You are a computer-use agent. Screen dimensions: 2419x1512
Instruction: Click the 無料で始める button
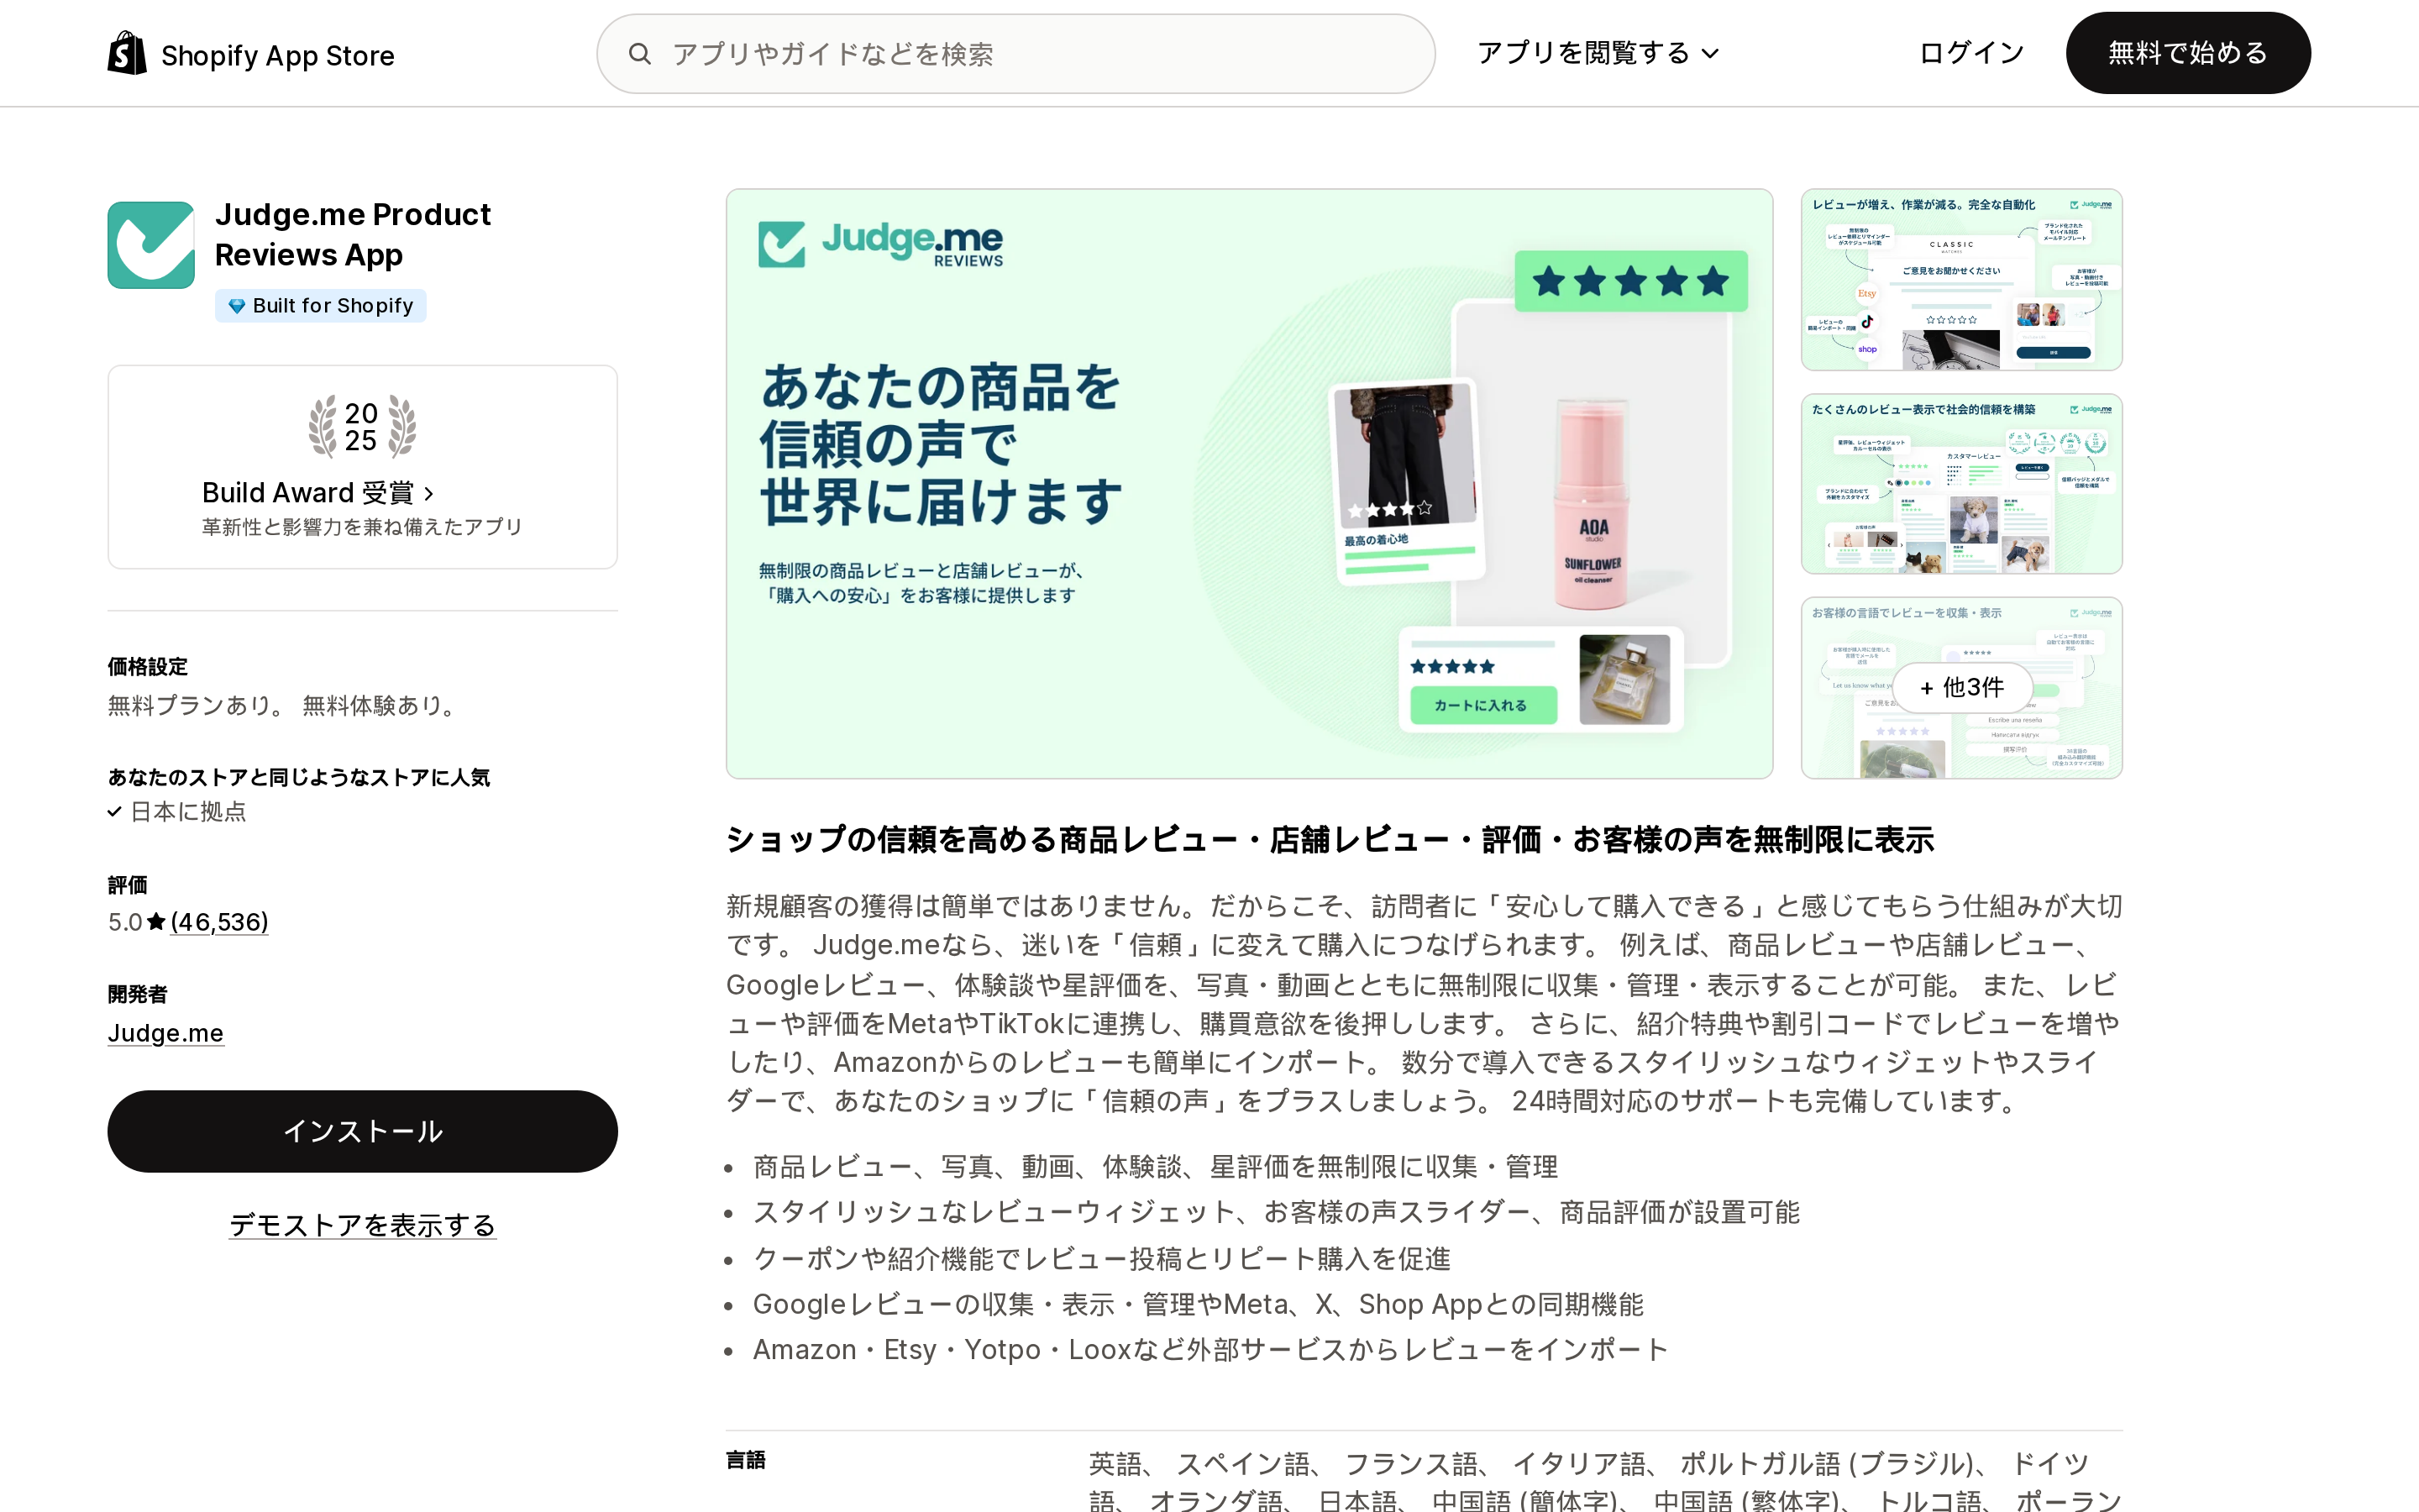2187,53
